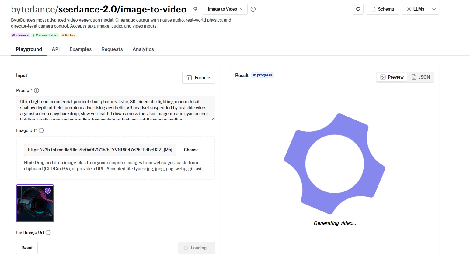Screen dimensions: 470x257
Task: Click the Choose... file button
Action: 193,150
